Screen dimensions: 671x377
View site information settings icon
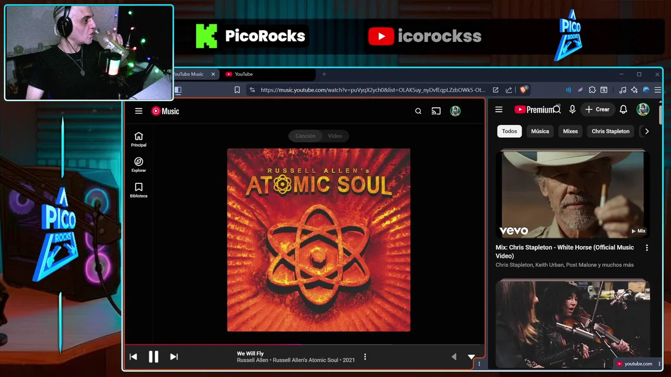(x=252, y=90)
